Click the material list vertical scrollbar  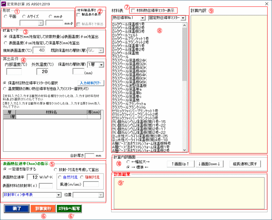point(185,85)
